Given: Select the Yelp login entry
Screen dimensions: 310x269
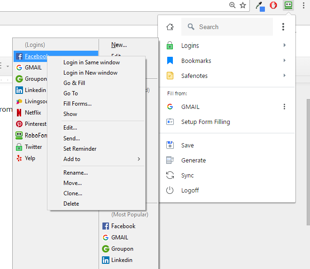Looking at the screenshot, I should (31, 158).
